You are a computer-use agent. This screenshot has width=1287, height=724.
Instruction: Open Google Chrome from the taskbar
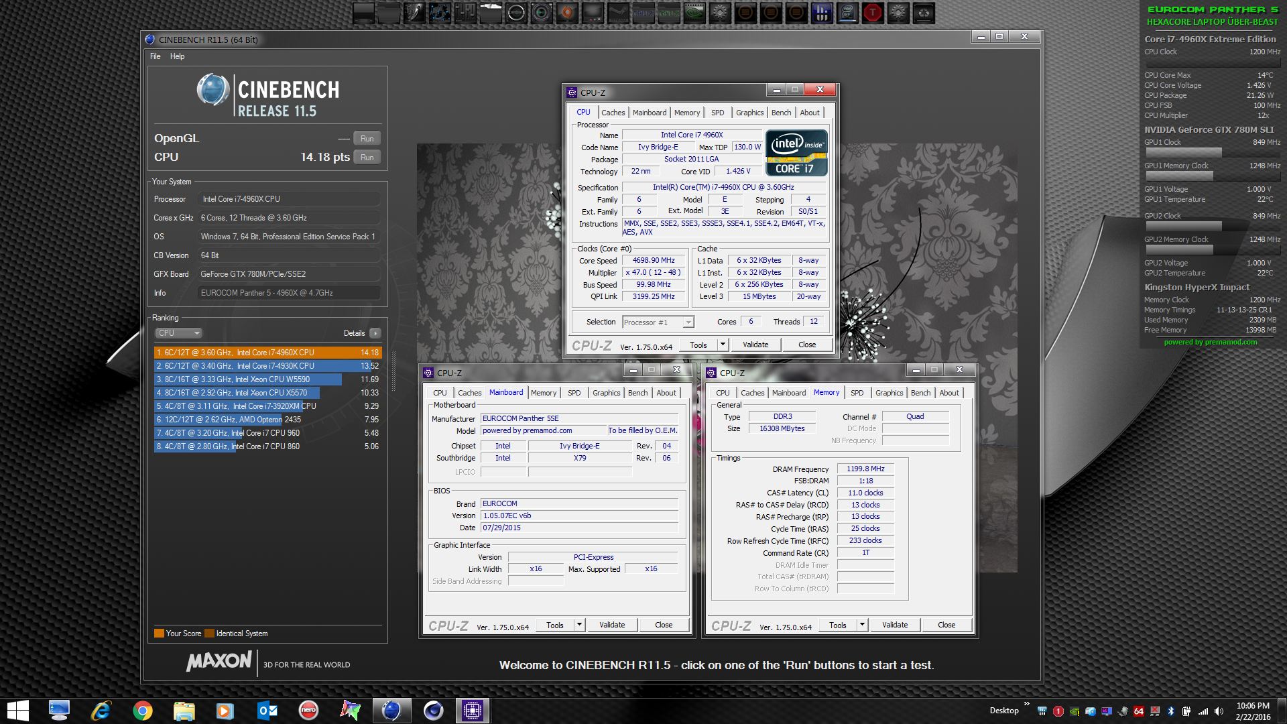pyautogui.click(x=142, y=711)
